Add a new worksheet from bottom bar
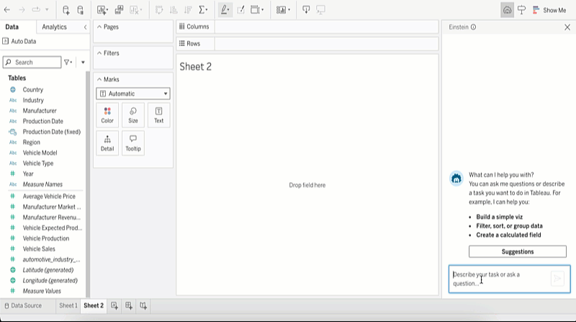Screen dimensions: 576x322 [x=114, y=305]
